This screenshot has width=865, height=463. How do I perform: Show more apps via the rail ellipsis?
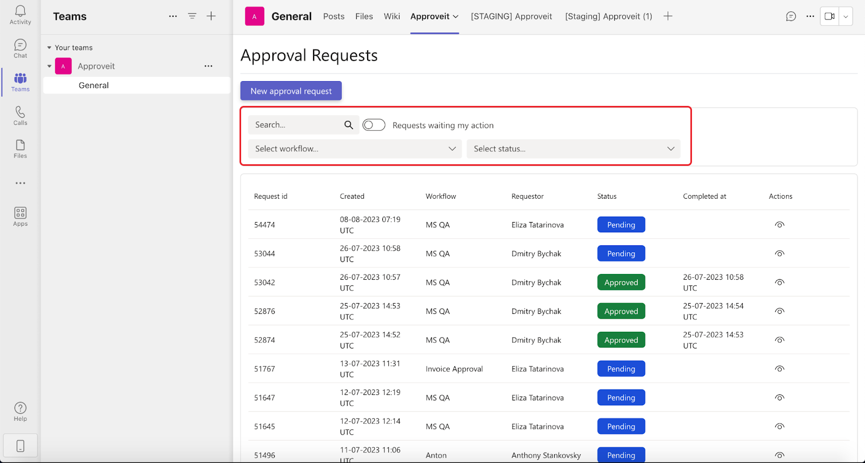(20, 183)
